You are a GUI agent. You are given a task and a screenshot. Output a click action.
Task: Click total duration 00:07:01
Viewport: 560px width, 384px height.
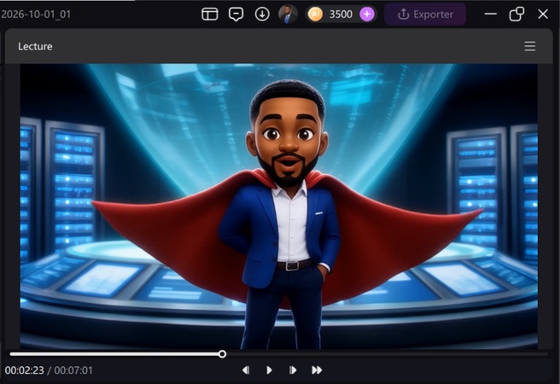[x=73, y=370]
